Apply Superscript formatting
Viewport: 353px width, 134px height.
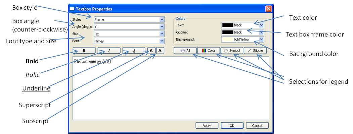point(151,51)
